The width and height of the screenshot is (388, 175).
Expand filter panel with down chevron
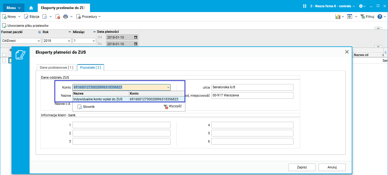pyautogui.click(x=378, y=47)
